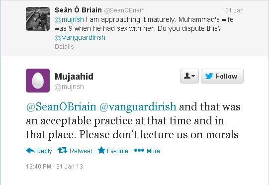Open @mujrish mention in Seán's tweet

pyautogui.click(x=69, y=19)
